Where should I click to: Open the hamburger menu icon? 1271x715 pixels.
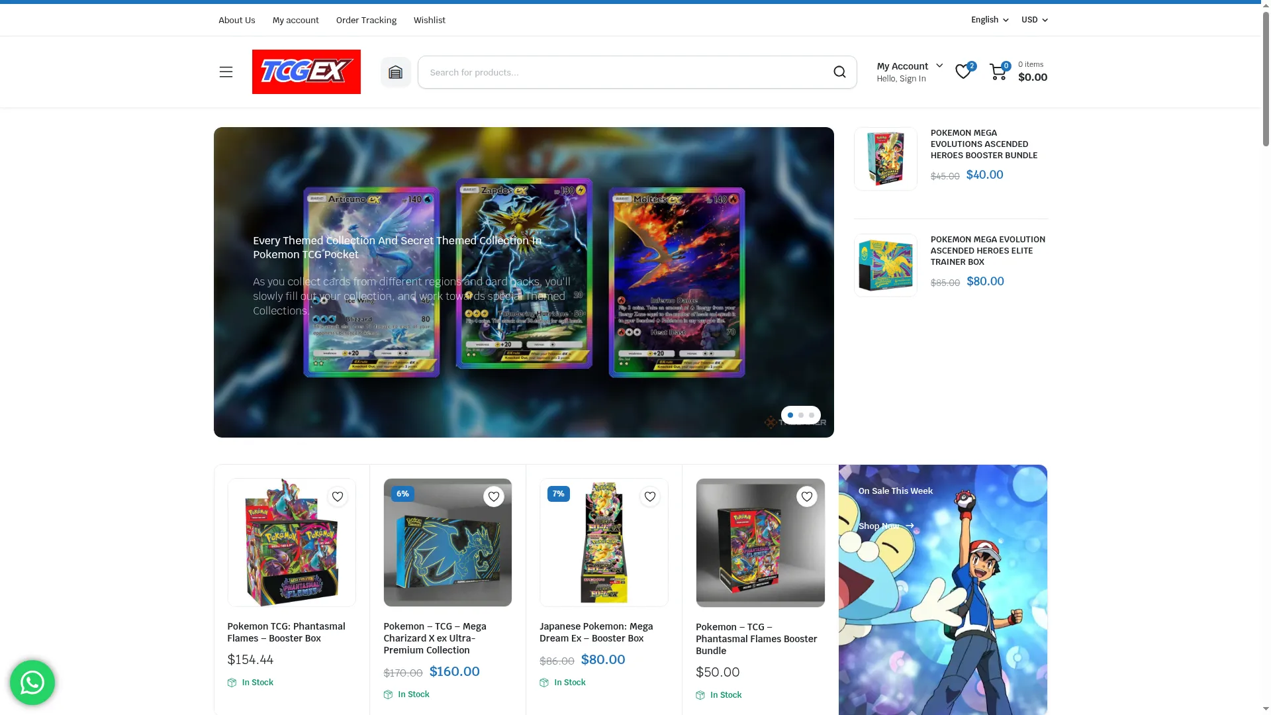point(226,72)
